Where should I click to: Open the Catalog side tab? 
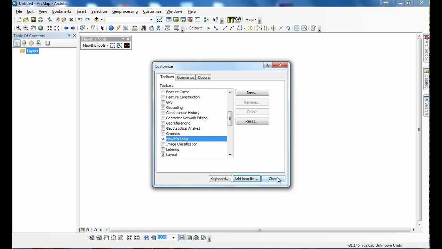pyautogui.click(x=426, y=79)
